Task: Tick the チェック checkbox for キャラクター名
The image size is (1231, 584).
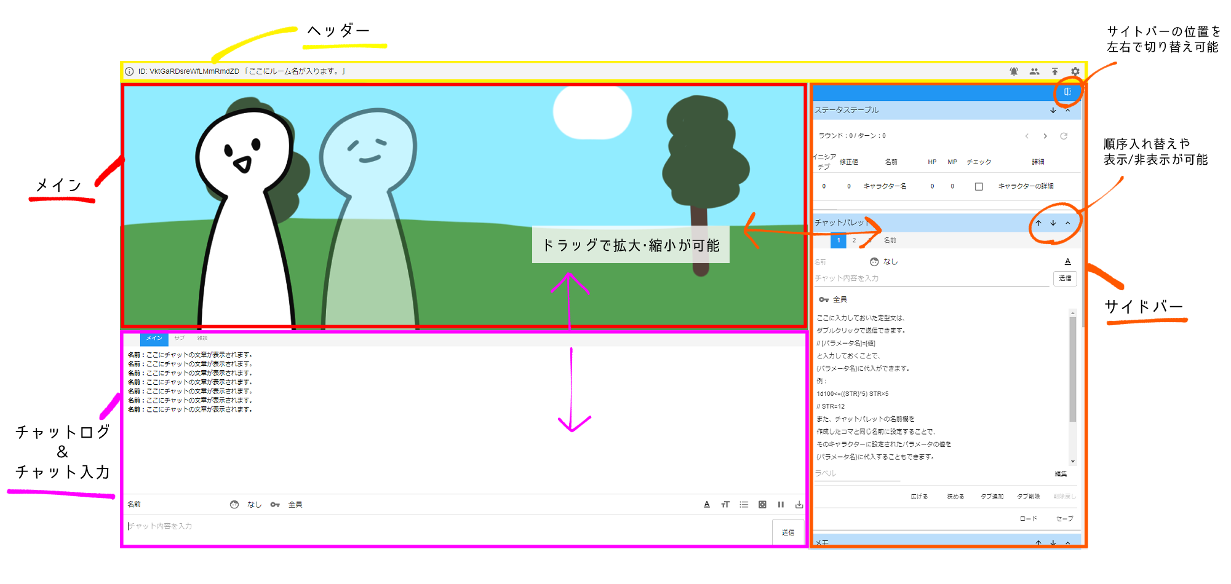Action: tap(979, 186)
